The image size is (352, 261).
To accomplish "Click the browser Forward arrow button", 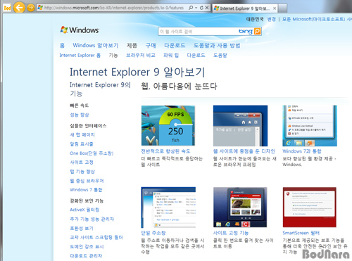I will [31, 8].
